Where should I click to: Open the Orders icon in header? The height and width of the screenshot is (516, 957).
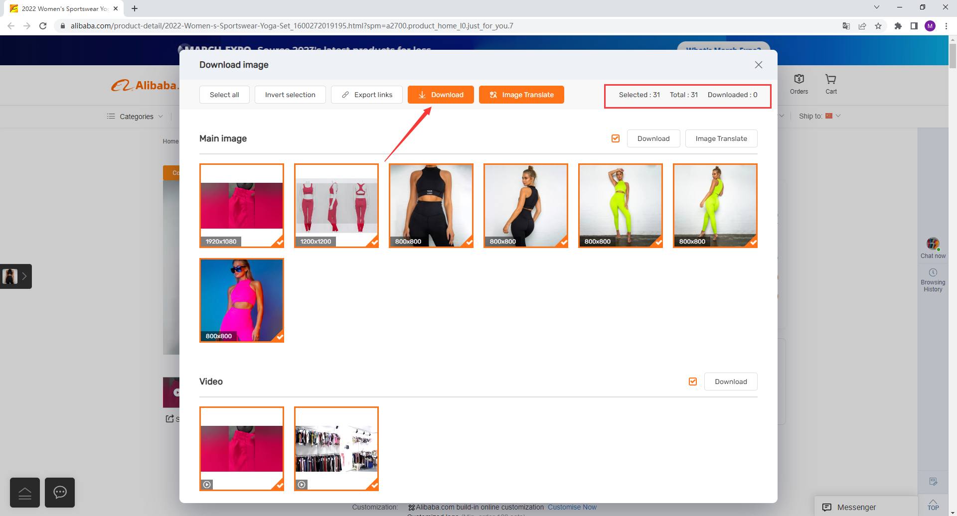pyautogui.click(x=799, y=84)
